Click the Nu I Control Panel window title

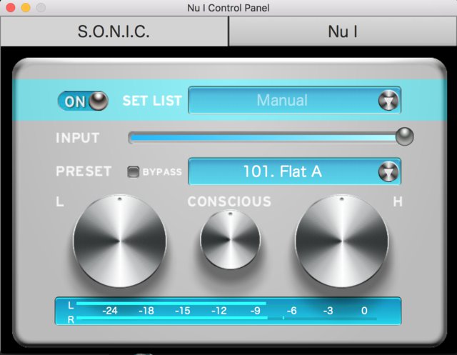(x=228, y=8)
